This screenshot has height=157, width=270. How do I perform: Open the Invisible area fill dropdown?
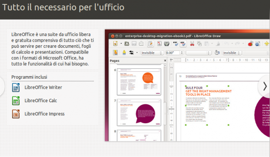[x=232, y=53]
